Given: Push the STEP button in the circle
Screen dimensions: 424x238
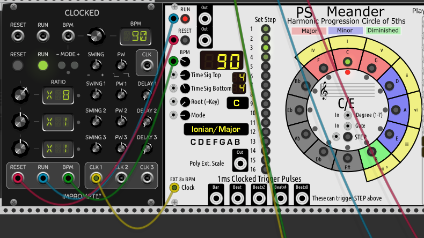Looking at the screenshot, I should 347,137.
